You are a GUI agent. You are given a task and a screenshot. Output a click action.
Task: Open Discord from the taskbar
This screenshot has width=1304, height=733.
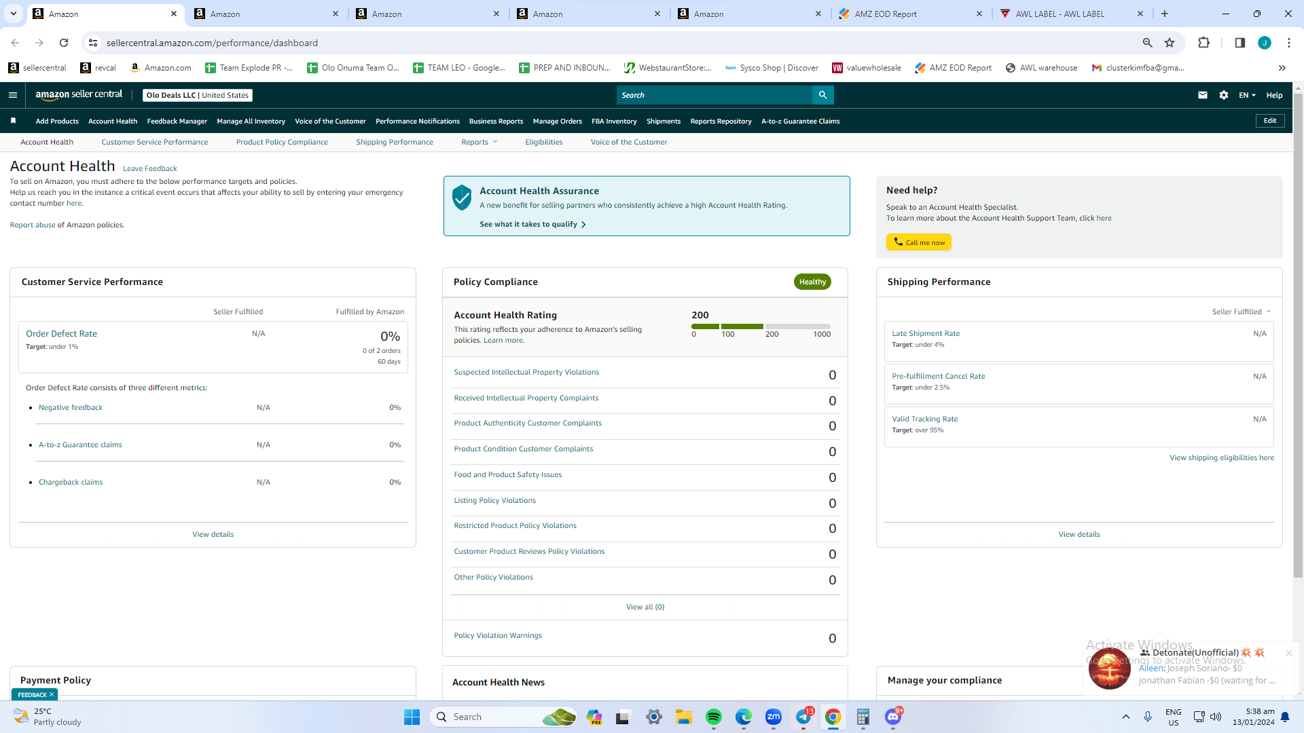894,717
